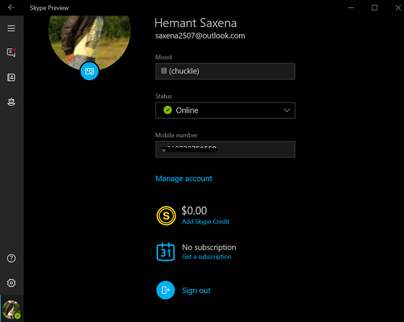Click the profile avatar at sidebar bottom
Screen dimensions: 404x322
pos(11,309)
